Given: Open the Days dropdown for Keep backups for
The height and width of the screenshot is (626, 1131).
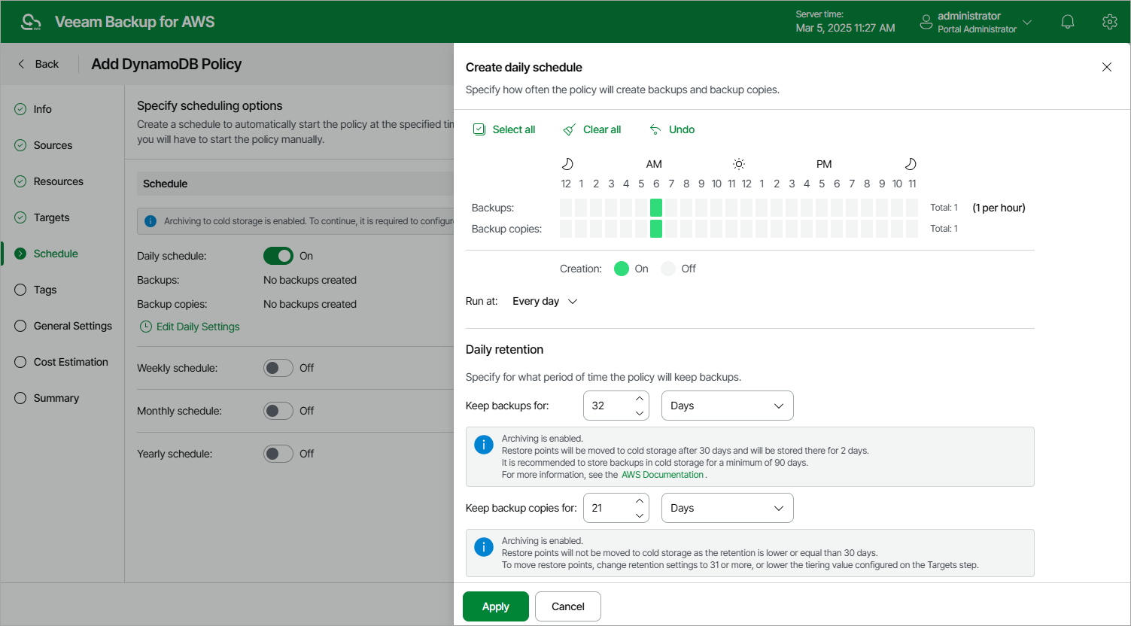Looking at the screenshot, I should pos(727,406).
